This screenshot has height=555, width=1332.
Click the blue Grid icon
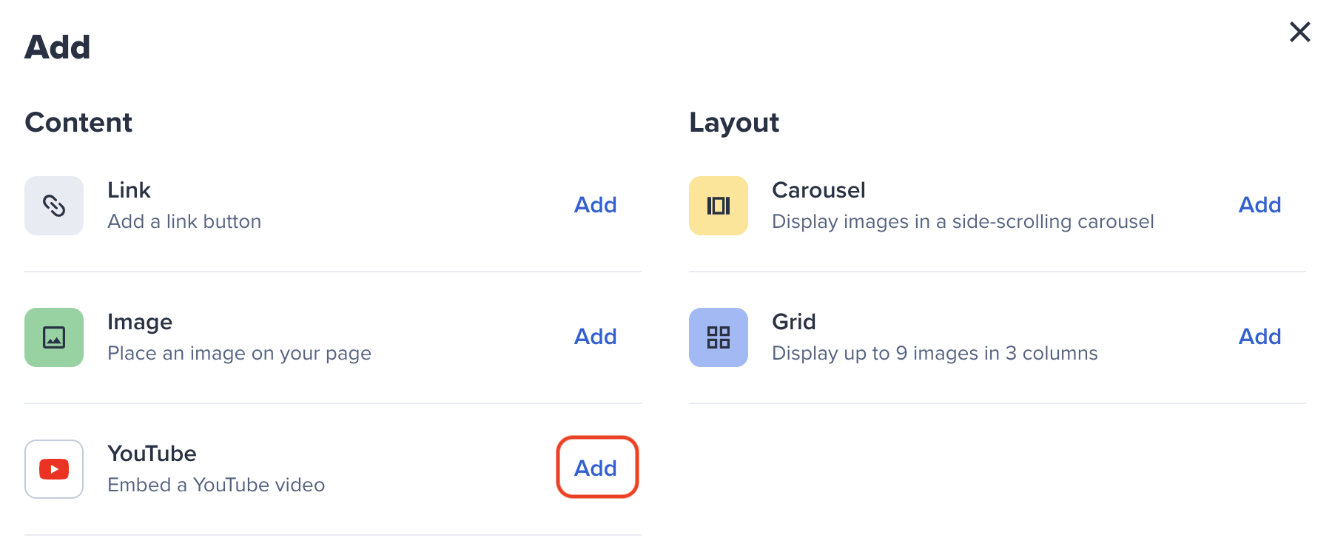click(x=719, y=337)
